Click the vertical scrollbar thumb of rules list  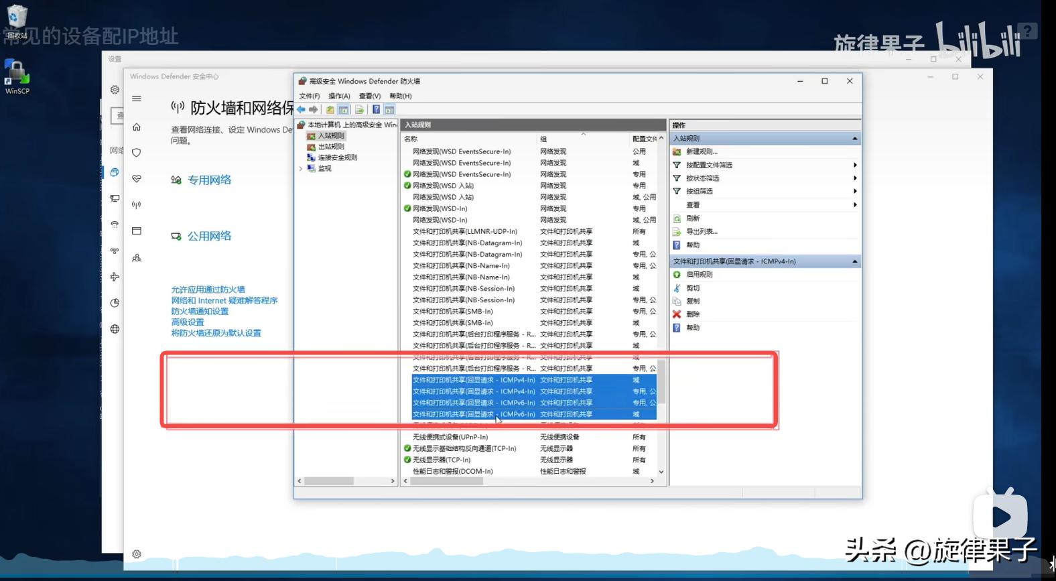tap(661, 381)
